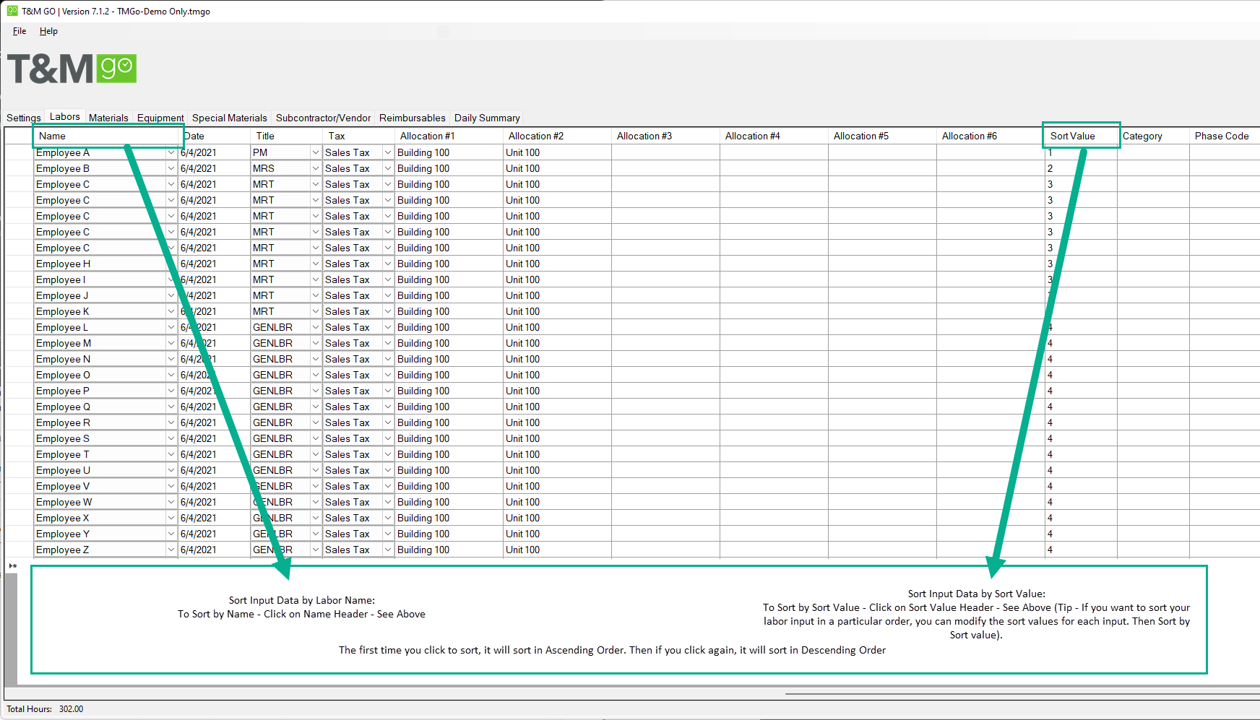The width and height of the screenshot is (1260, 720).
Task: Open the Daily Summary tab
Action: click(487, 118)
